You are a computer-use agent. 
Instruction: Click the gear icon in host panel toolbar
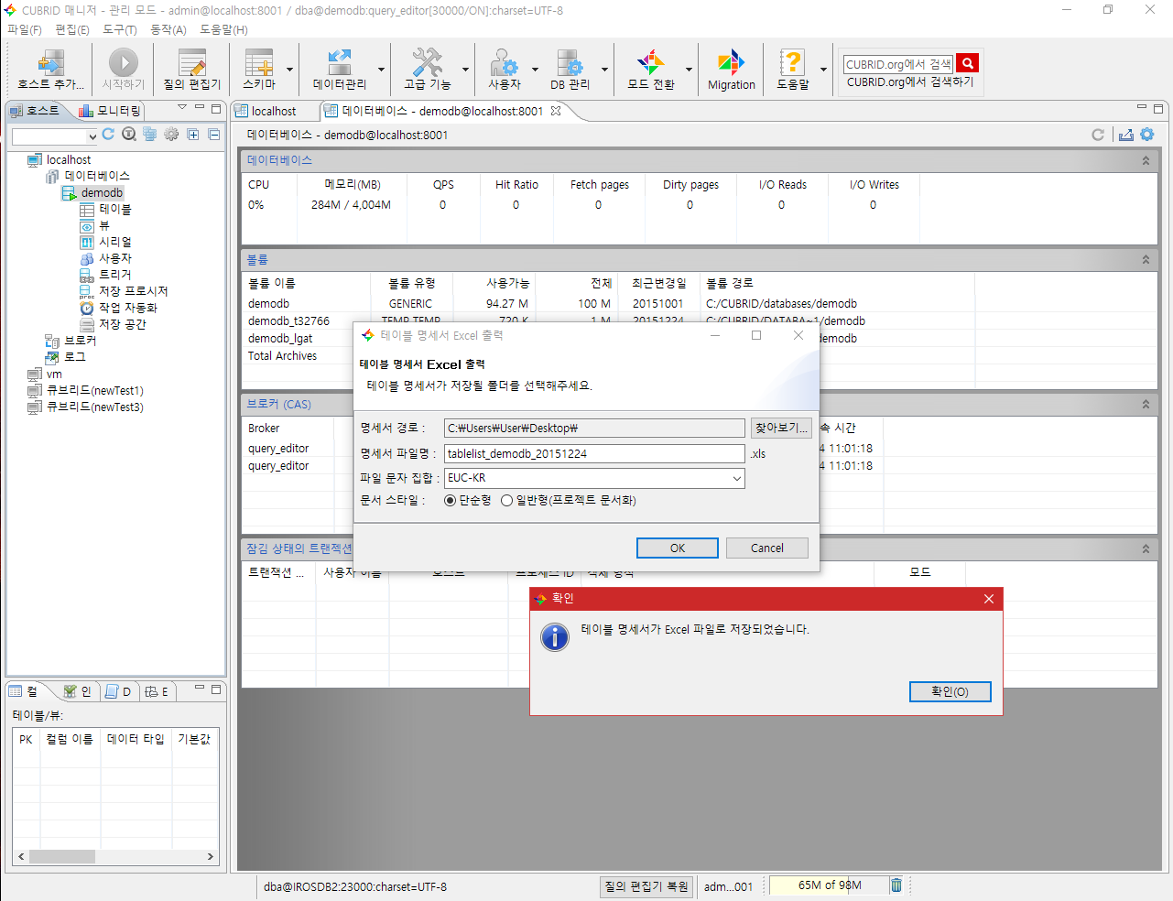coord(171,134)
